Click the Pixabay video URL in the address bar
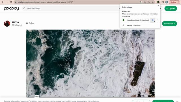 tap(46, 2)
